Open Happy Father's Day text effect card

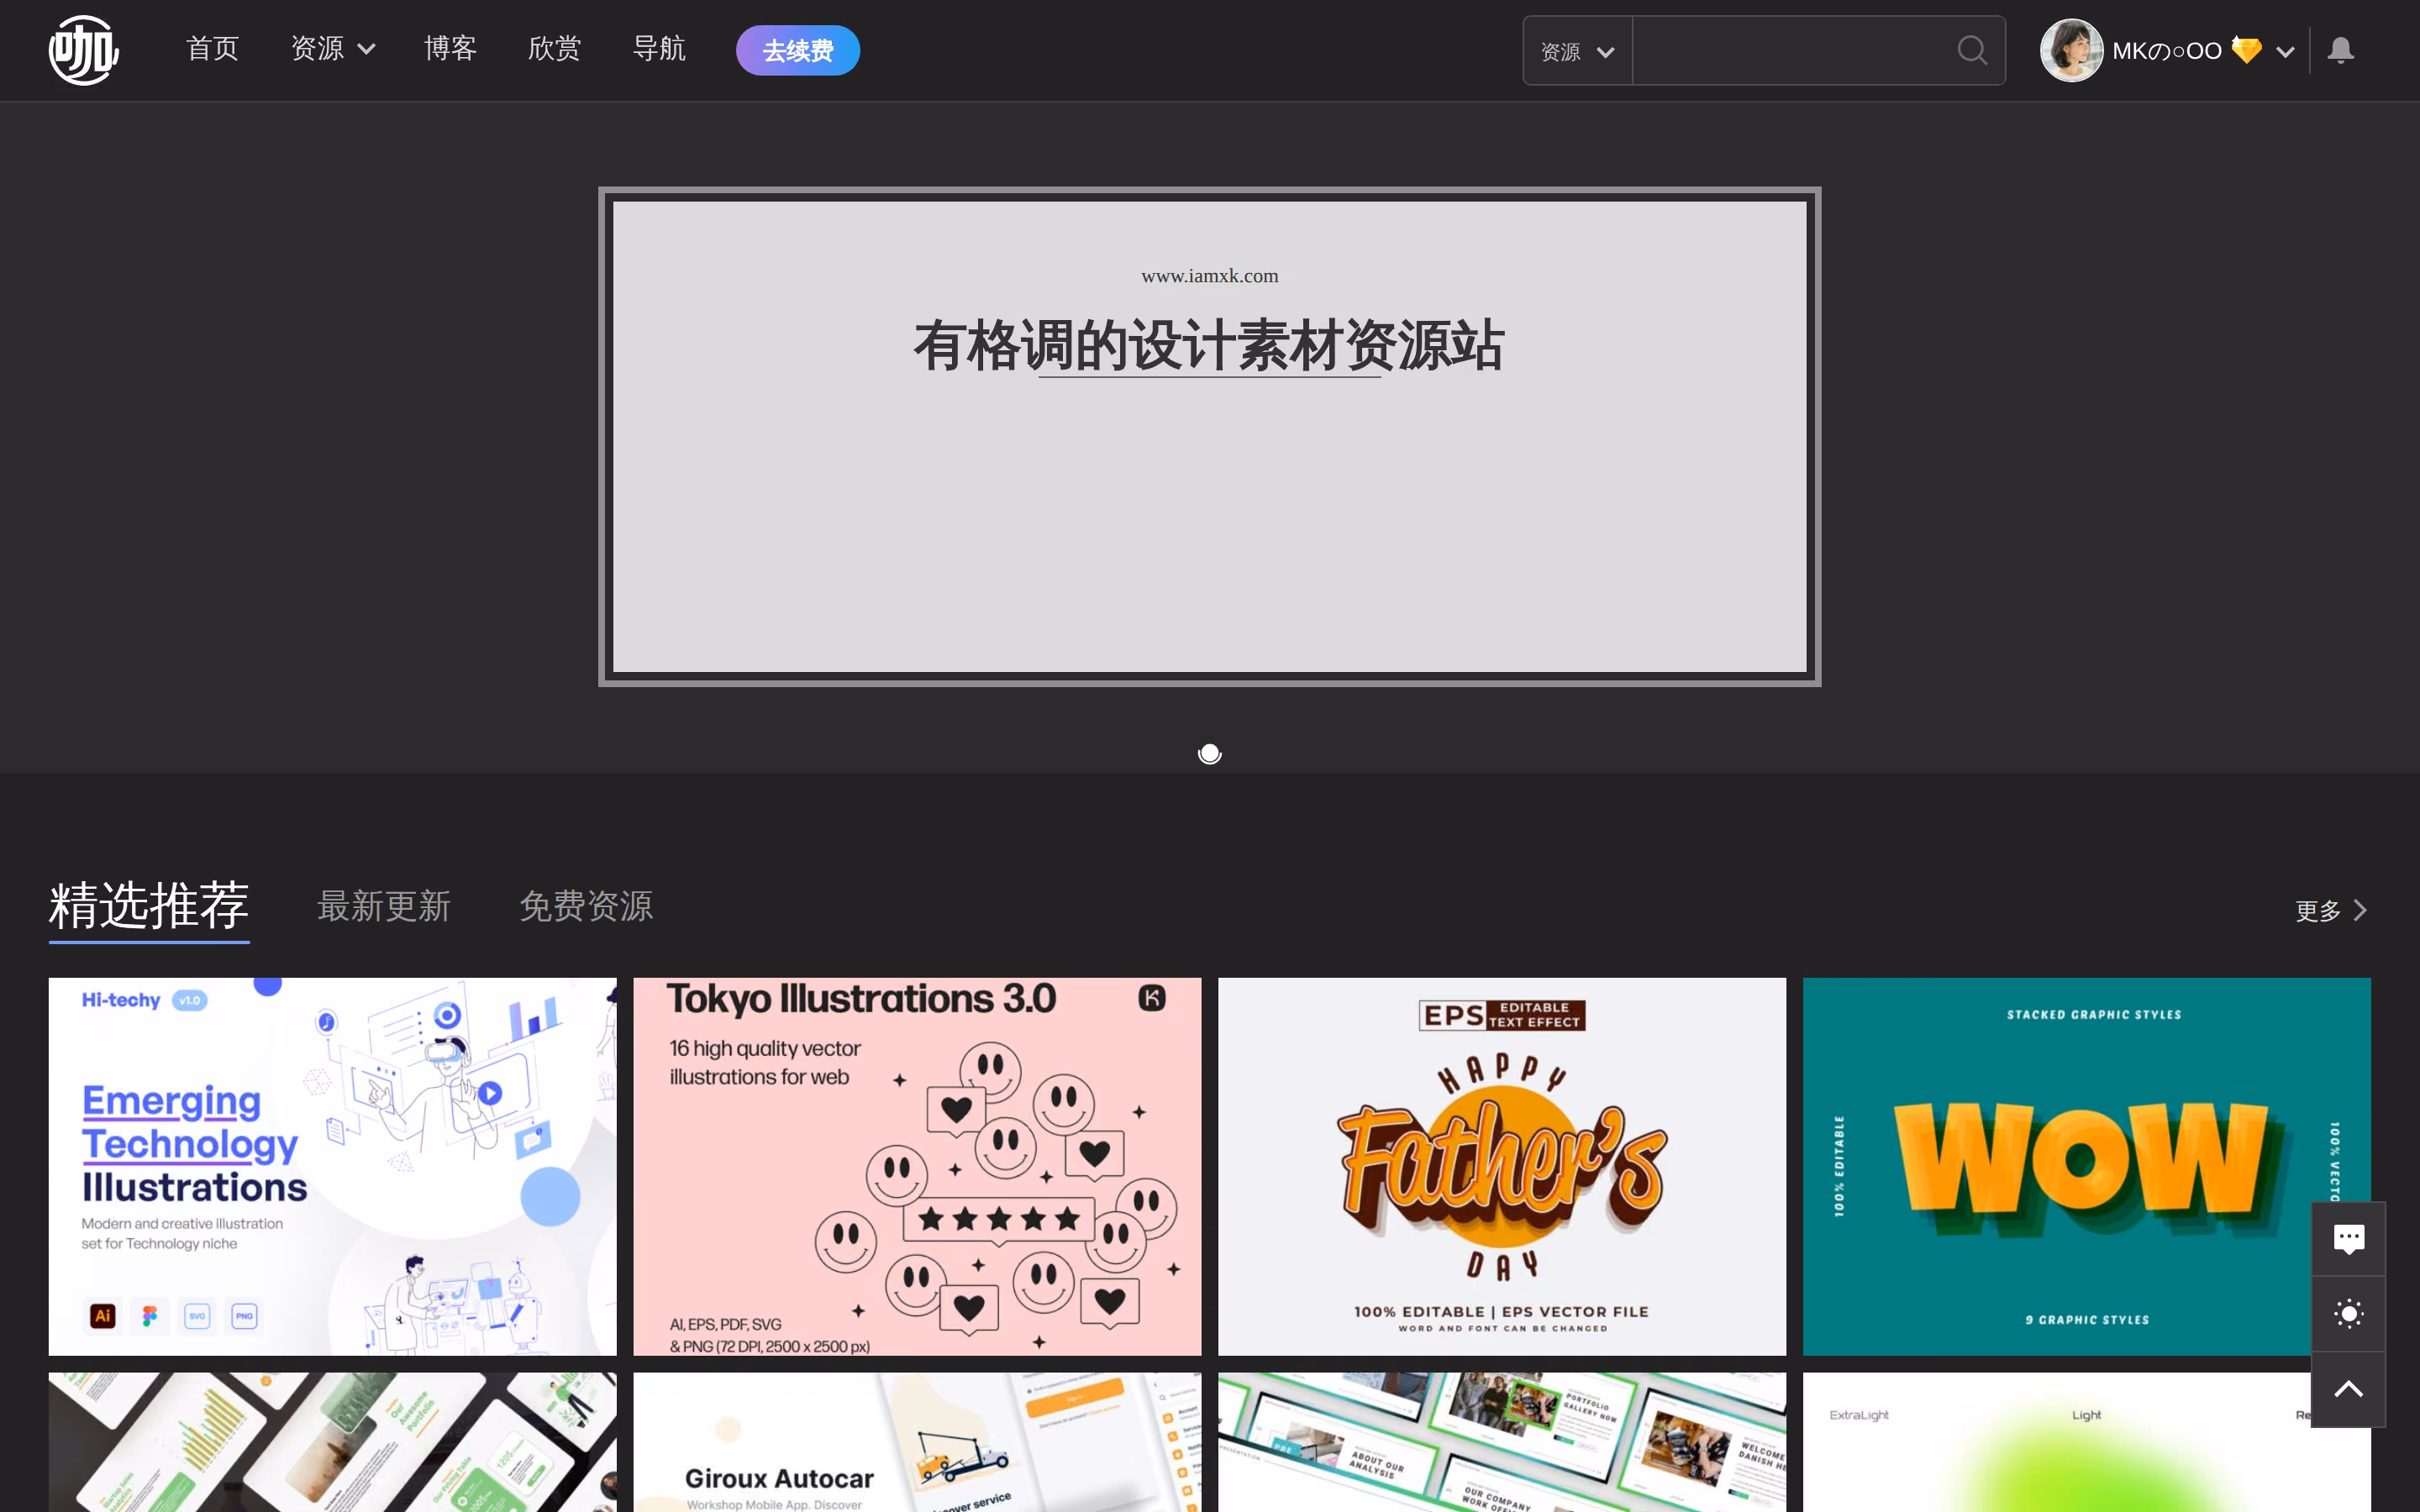coord(1502,1167)
